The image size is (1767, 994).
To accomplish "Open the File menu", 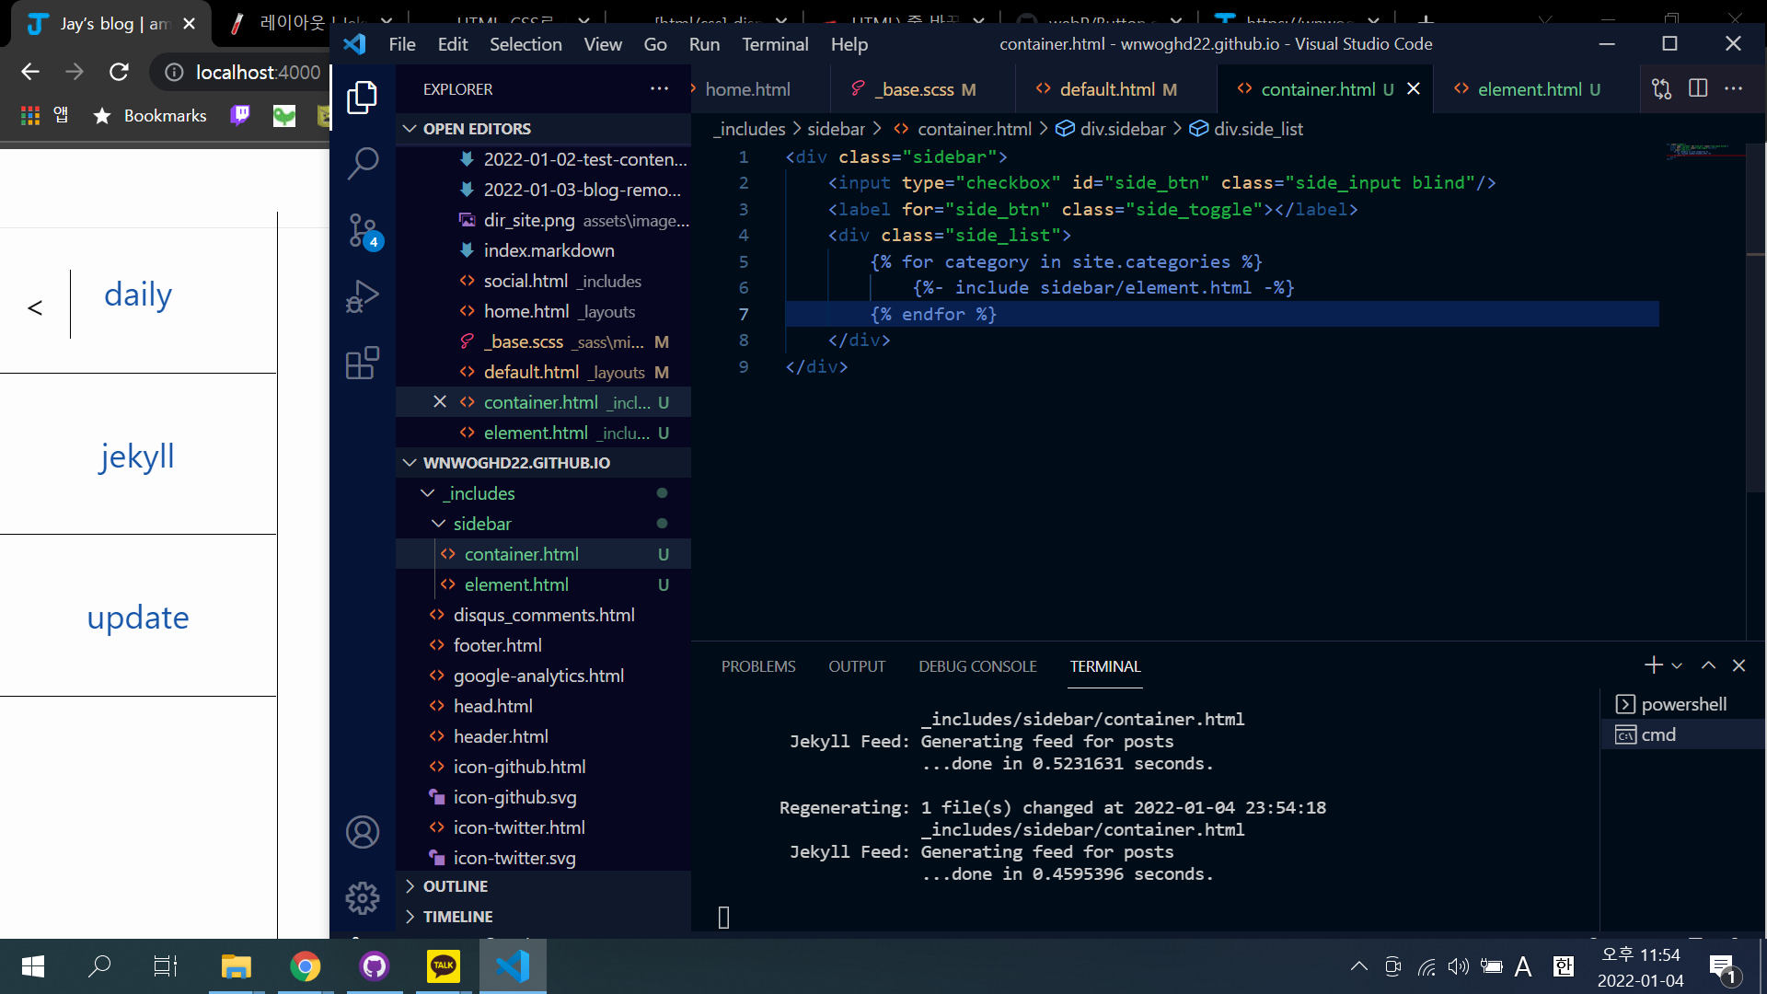I will 402,44.
